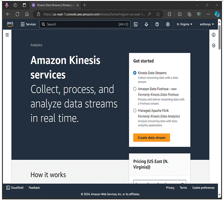Go back with the browser back arrow

pos(8,14)
